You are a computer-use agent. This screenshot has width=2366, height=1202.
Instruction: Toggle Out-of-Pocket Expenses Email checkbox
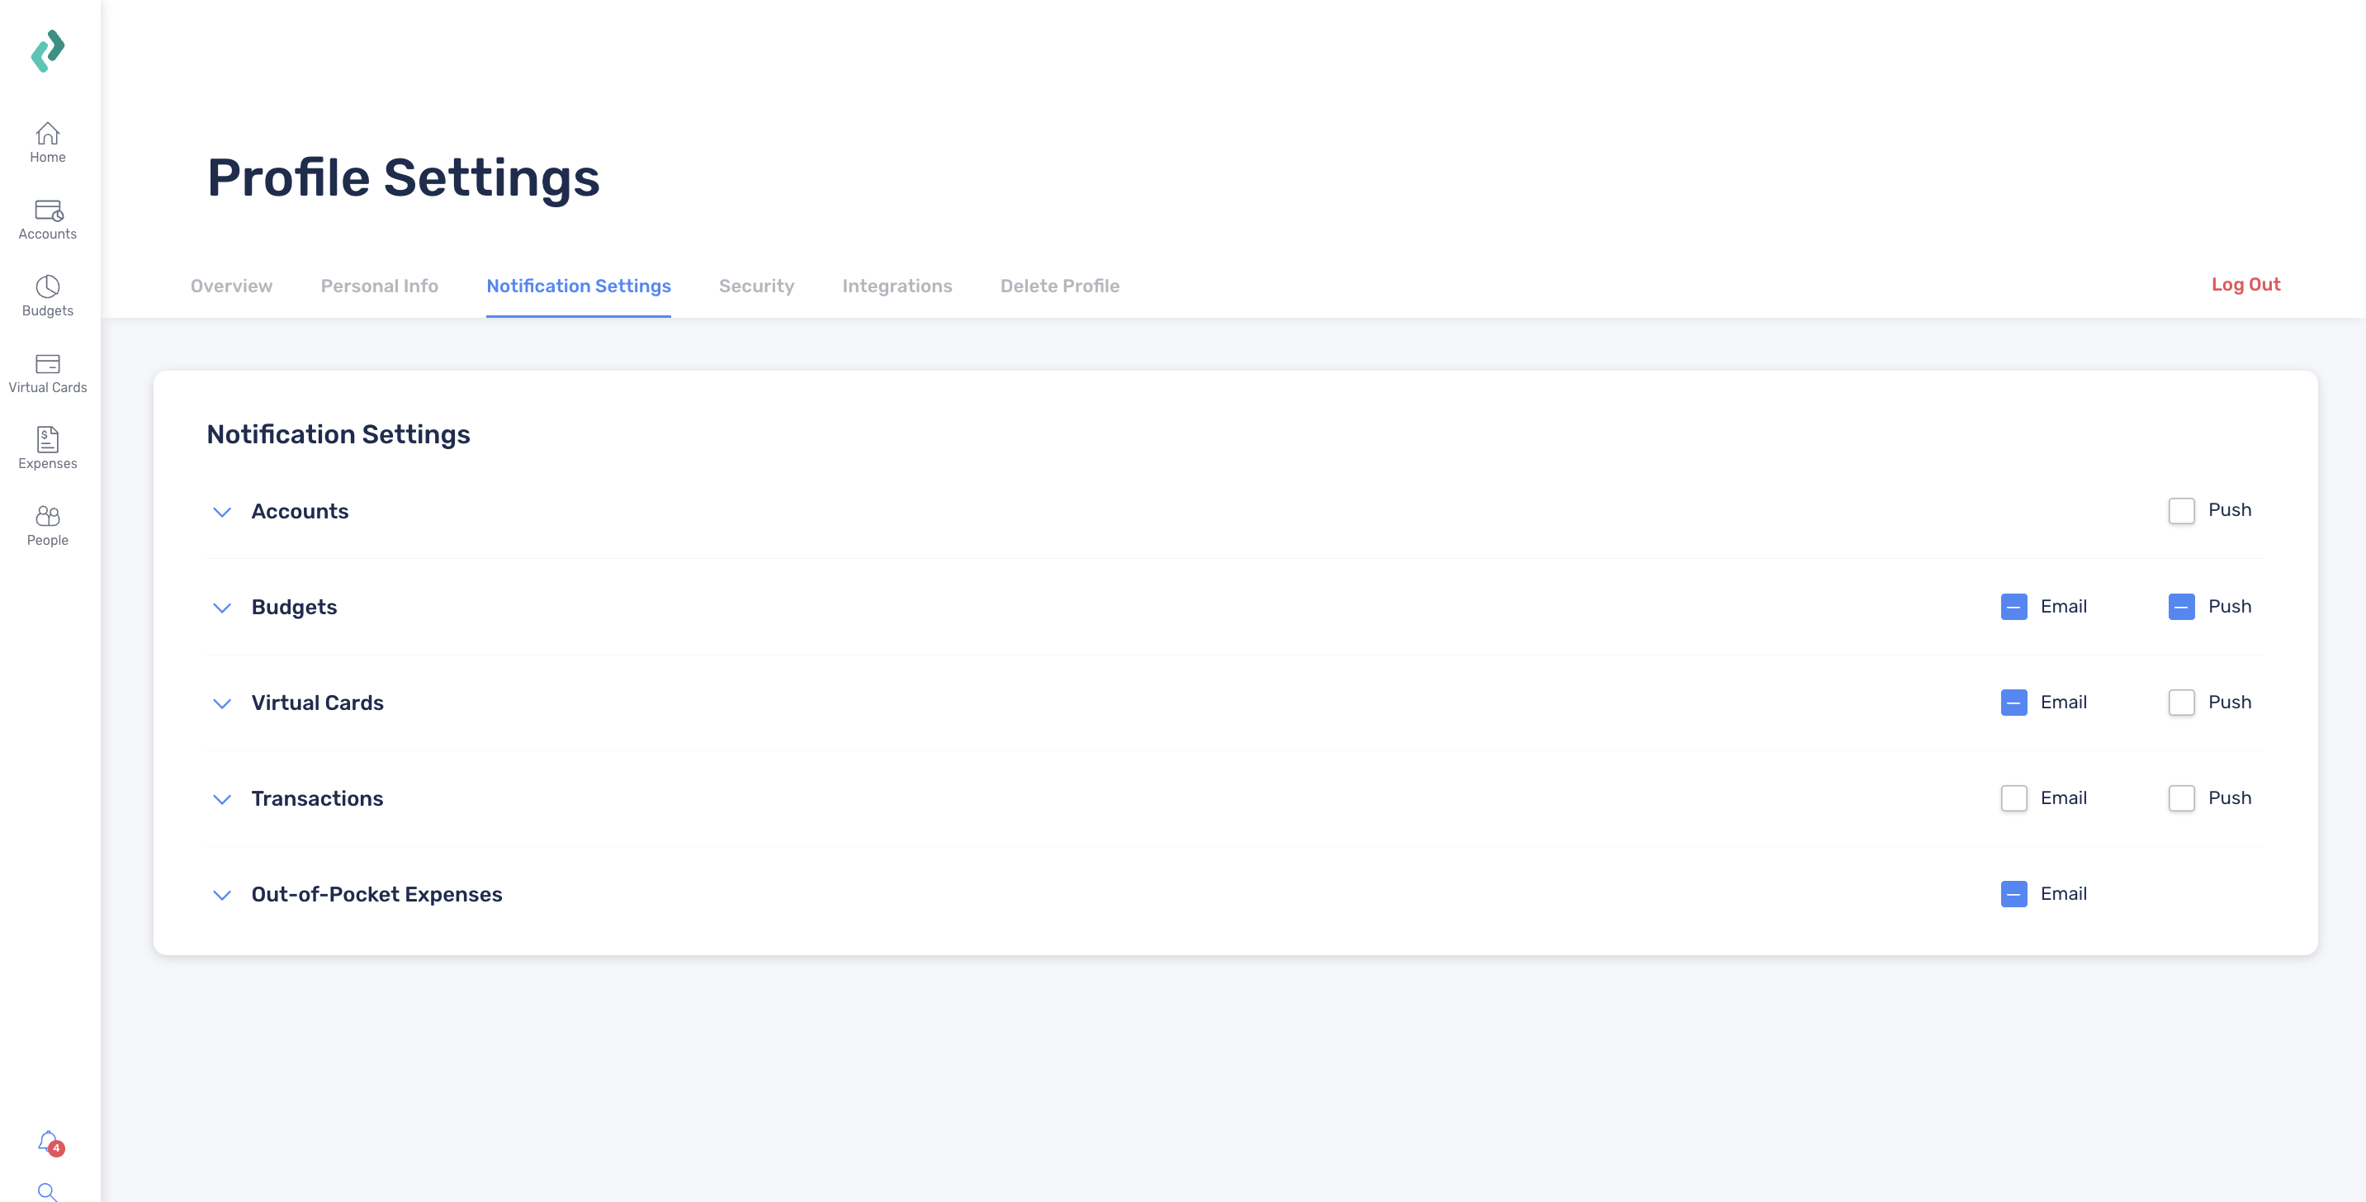coord(2013,894)
